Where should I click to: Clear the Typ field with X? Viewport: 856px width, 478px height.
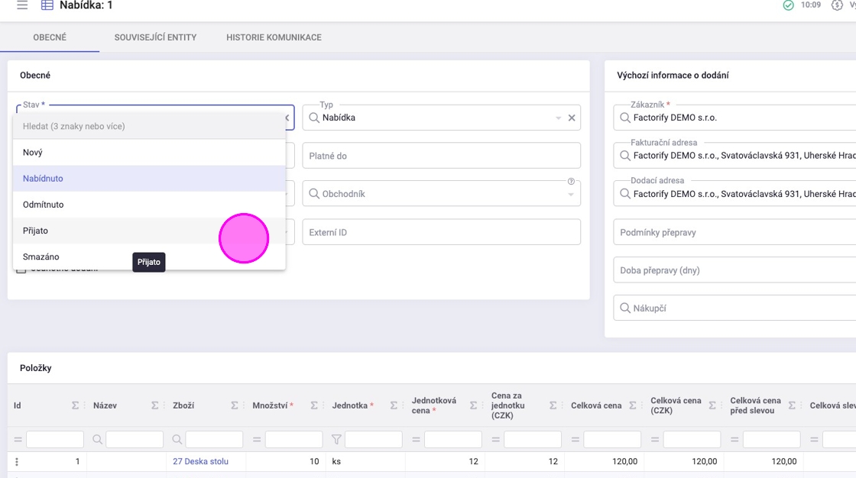point(572,118)
